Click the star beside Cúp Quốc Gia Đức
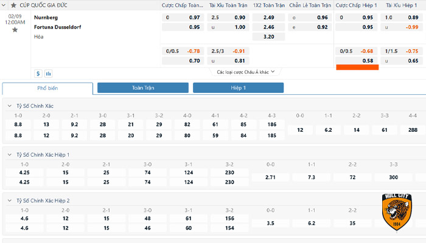Screen dimensions: 426x243 point(13,5)
